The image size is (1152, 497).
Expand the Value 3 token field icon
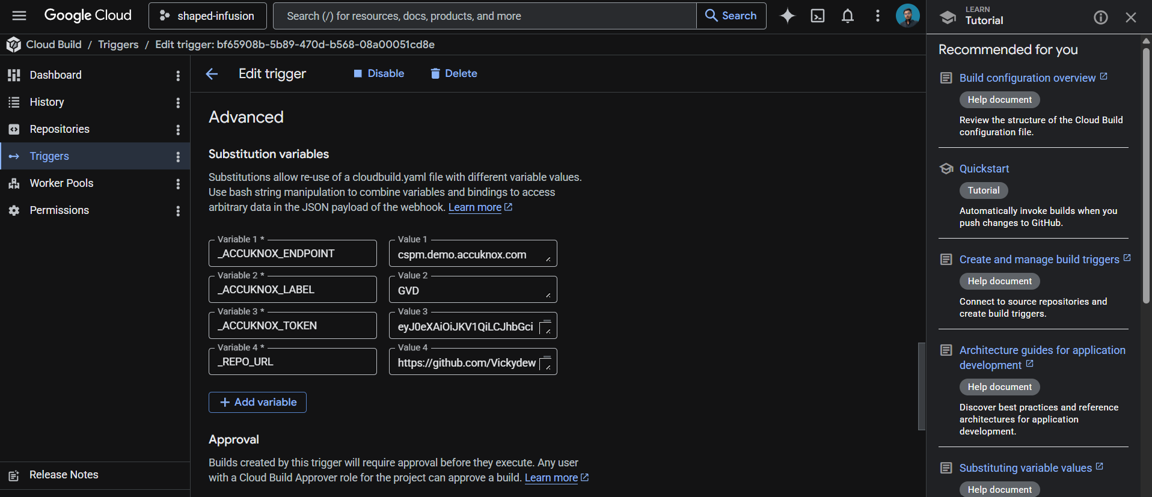[545, 327]
